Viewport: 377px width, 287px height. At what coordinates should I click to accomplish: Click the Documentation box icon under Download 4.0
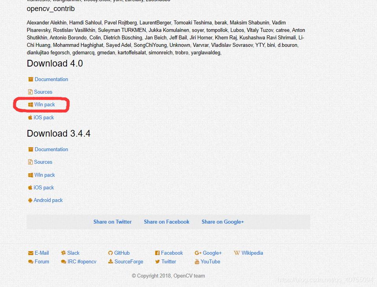pyautogui.click(x=31, y=80)
